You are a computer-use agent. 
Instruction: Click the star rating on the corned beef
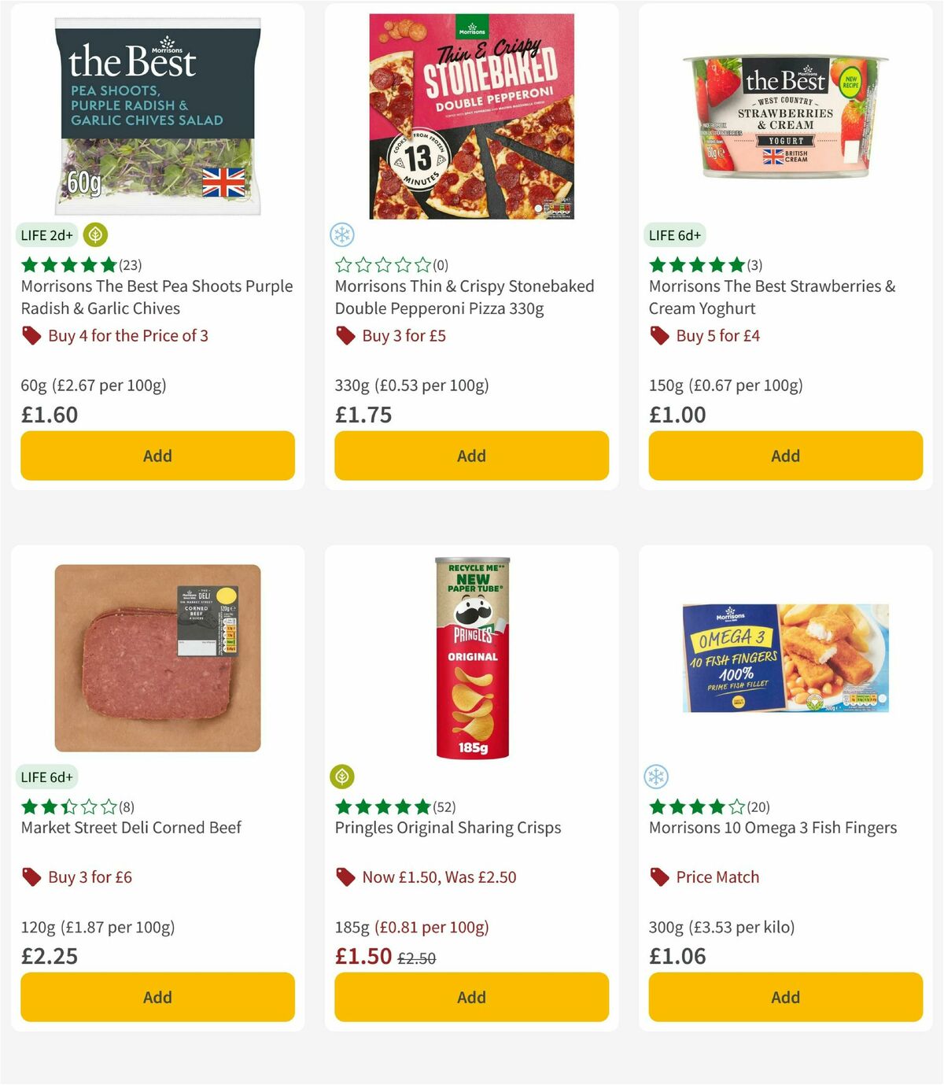tap(69, 806)
